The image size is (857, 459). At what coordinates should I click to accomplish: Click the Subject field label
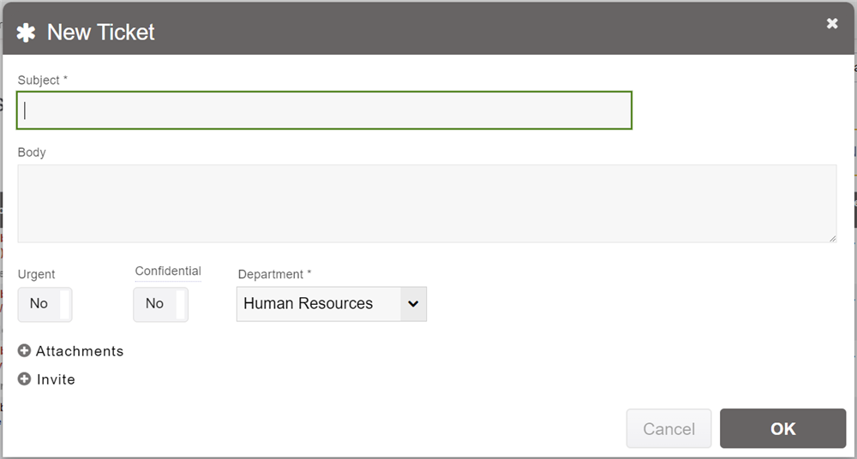pos(42,80)
